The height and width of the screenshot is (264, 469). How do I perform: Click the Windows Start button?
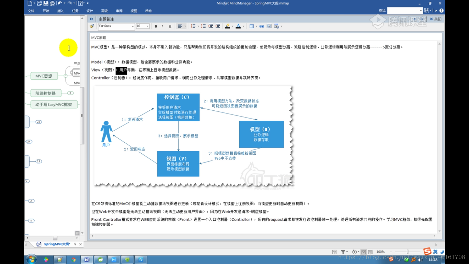coord(32,259)
